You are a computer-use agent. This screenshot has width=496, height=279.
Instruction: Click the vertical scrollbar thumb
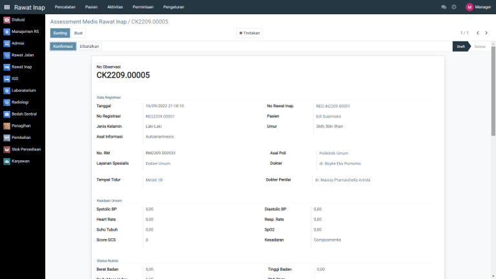pos(493,91)
